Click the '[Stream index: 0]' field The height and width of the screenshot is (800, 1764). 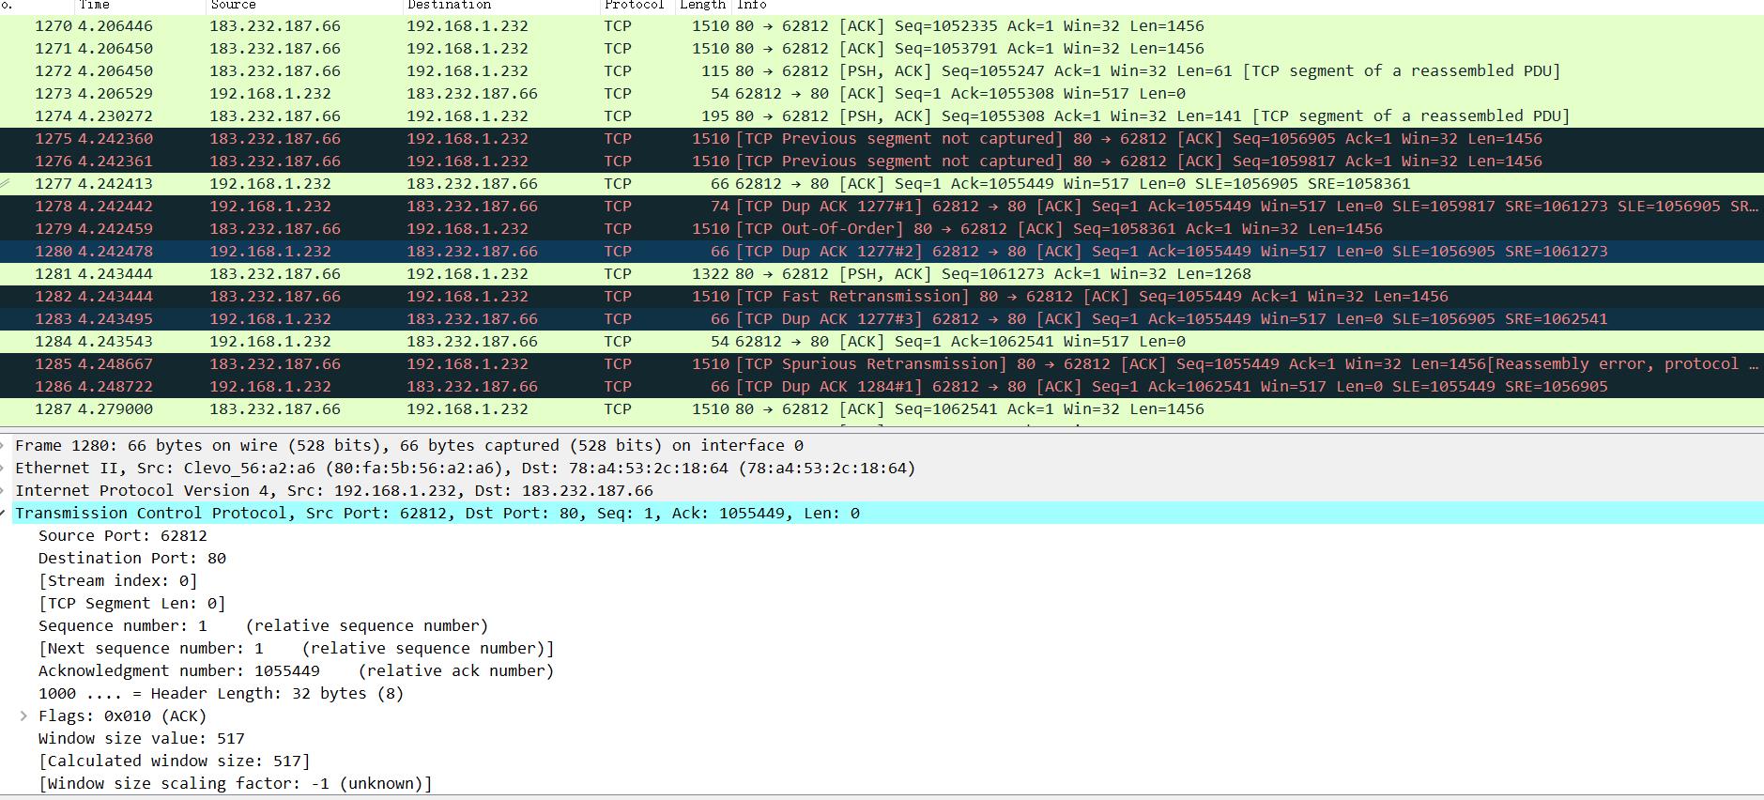pyautogui.click(x=118, y=581)
